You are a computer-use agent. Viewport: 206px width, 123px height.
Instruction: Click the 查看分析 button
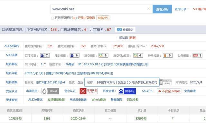[x=162, y=9]
